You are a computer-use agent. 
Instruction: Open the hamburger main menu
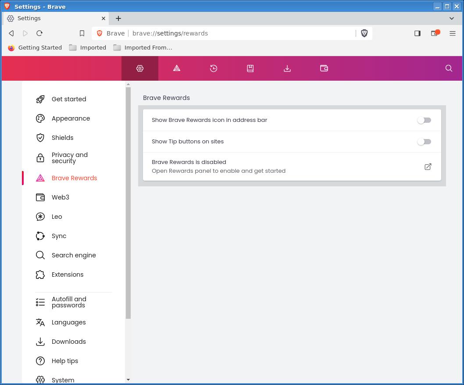453,33
